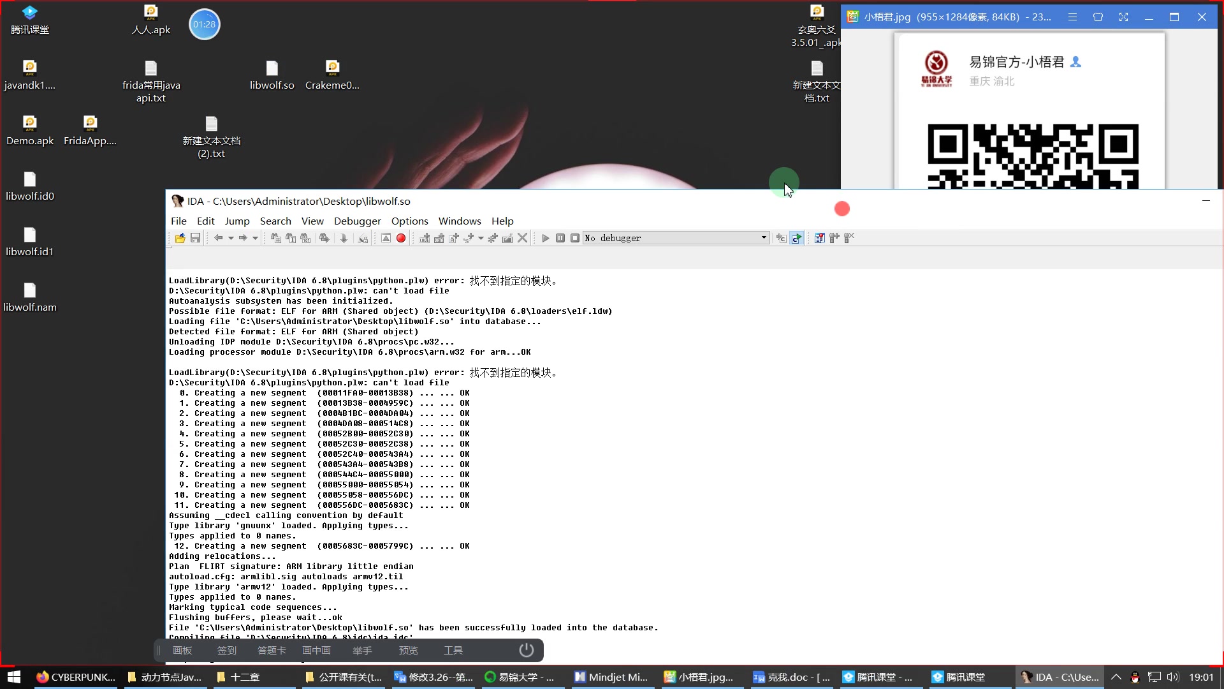Jump back with the left arrow icon
1224x689 pixels.
[x=218, y=238]
